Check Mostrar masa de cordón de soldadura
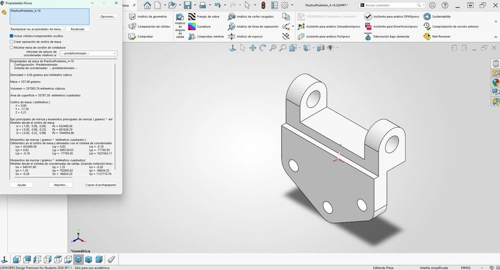The height and width of the screenshot is (270, 500). [11, 47]
